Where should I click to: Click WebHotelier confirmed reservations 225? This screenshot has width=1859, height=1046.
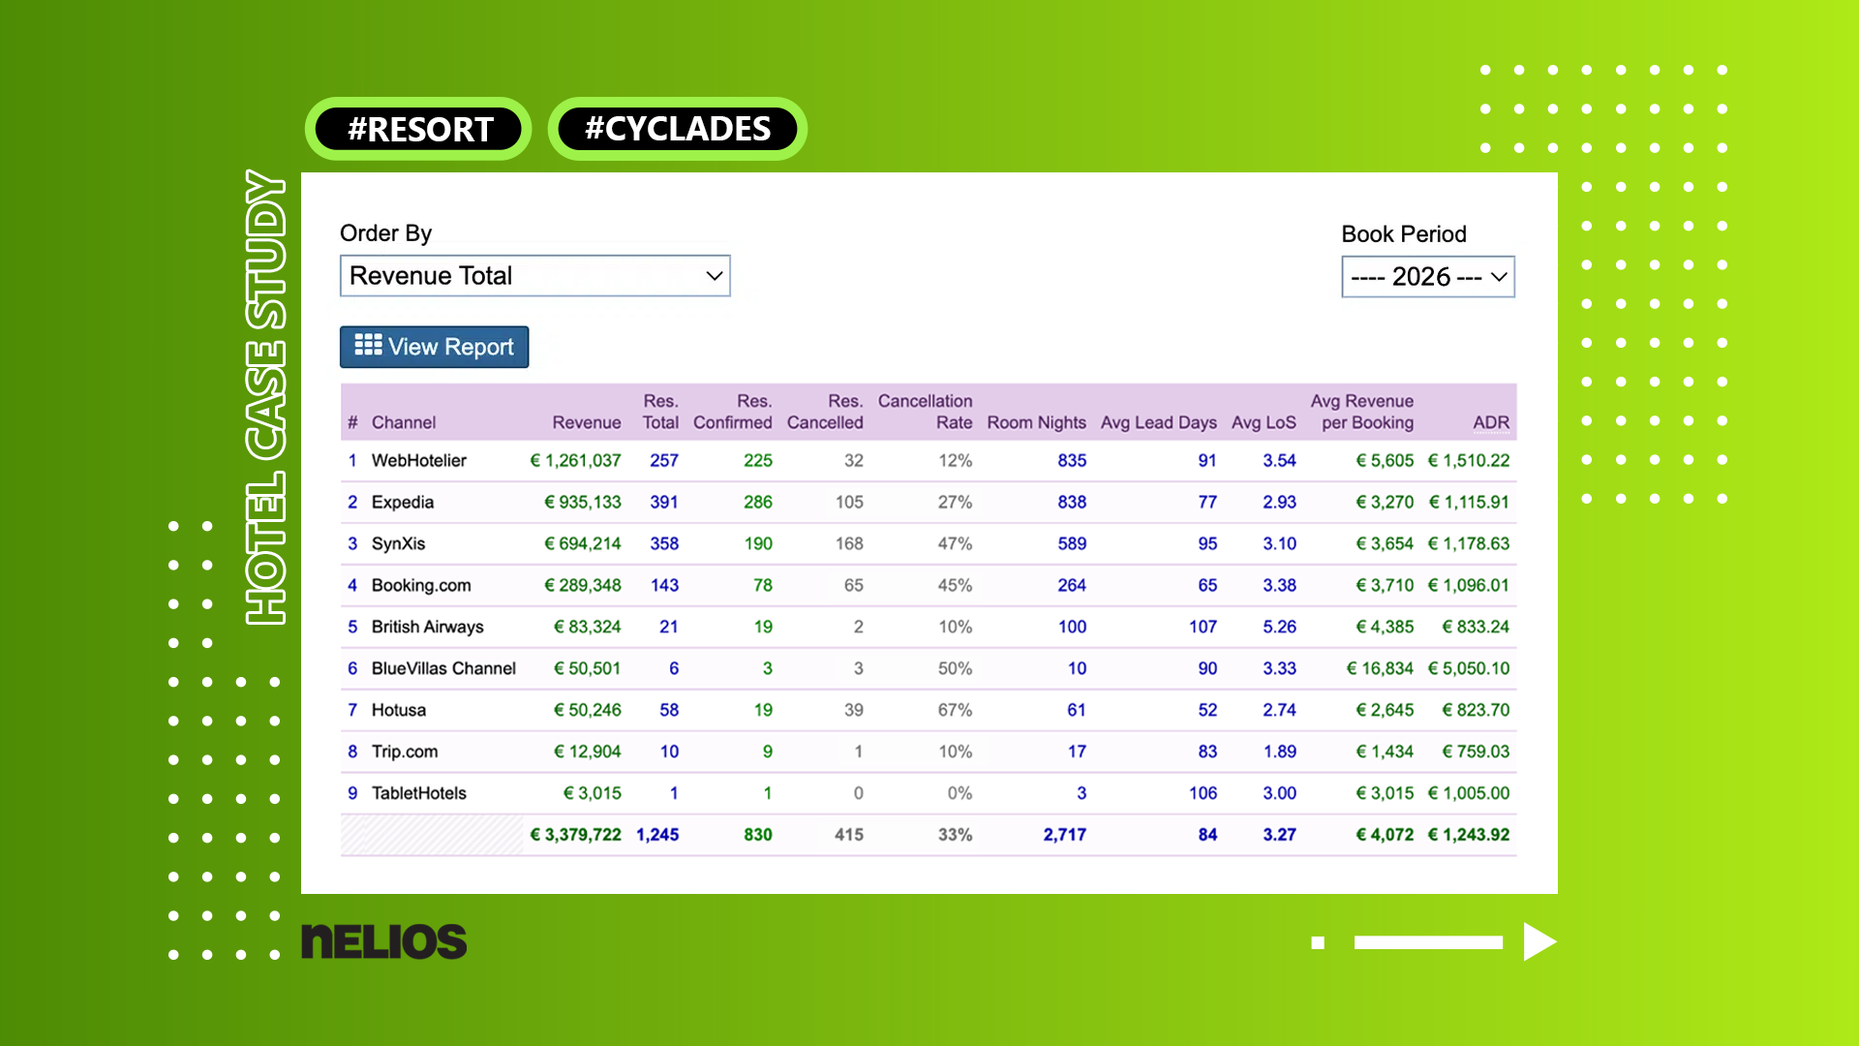coord(758,460)
